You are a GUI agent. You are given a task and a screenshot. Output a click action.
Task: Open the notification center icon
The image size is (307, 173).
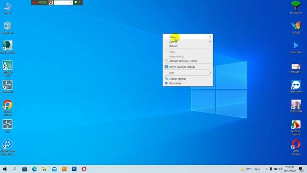click(301, 169)
